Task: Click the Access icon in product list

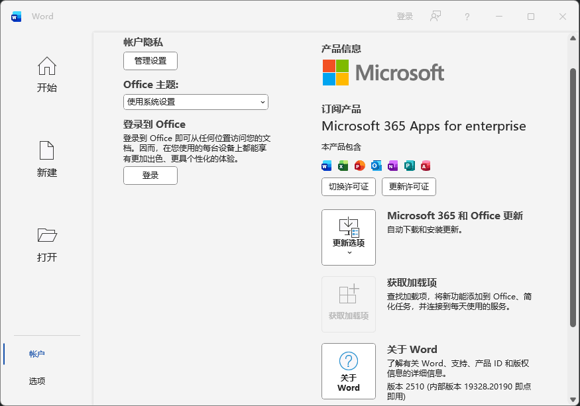Action: tap(426, 166)
